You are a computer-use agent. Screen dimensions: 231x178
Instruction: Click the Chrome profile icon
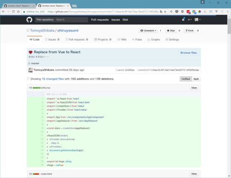coord(202,2)
